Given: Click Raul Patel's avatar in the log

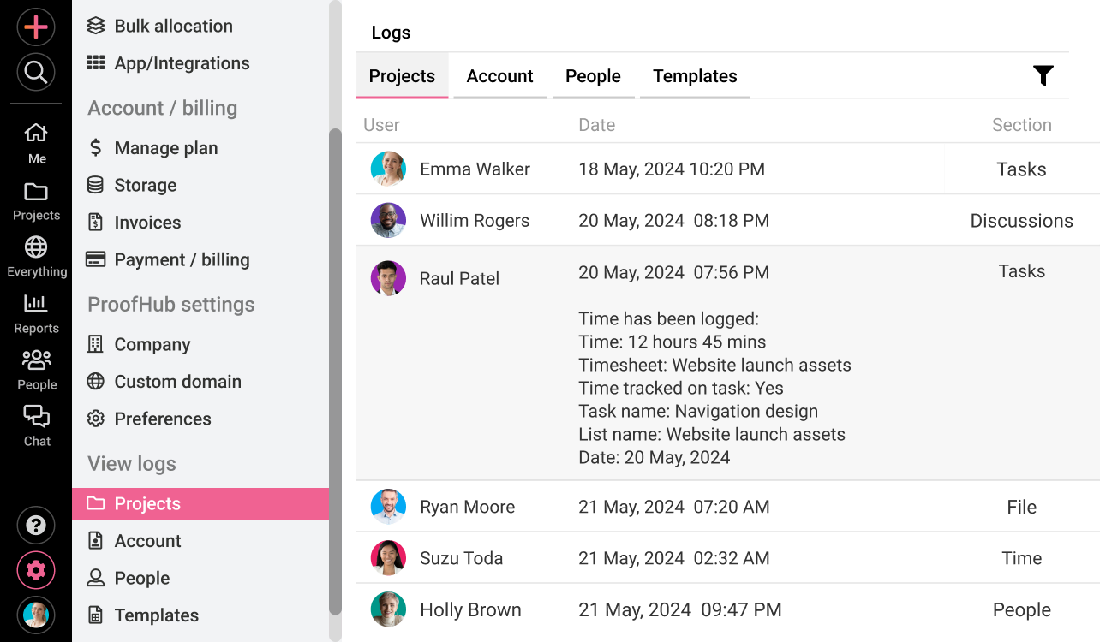Looking at the screenshot, I should pos(388,278).
